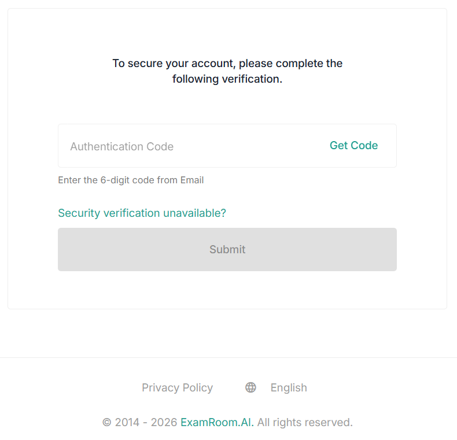Viewport: 457px width, 440px height.
Task: Click the "following verification." heading line
Action: [227, 79]
